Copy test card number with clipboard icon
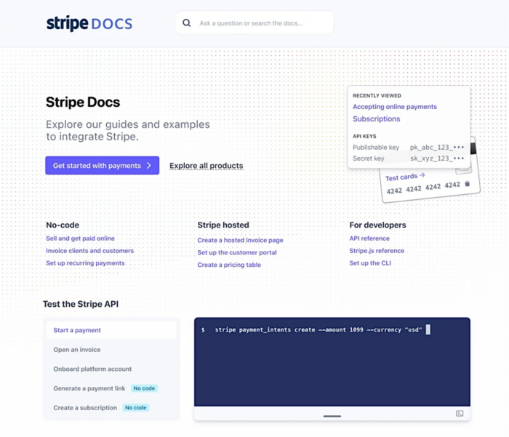Viewport: 509px width, 437px height. tap(467, 184)
